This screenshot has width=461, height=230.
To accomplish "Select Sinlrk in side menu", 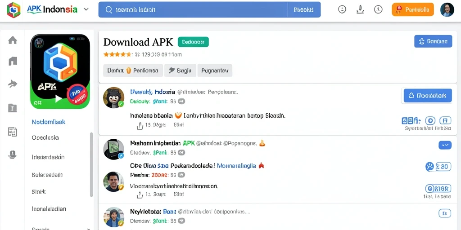I will click(39, 192).
